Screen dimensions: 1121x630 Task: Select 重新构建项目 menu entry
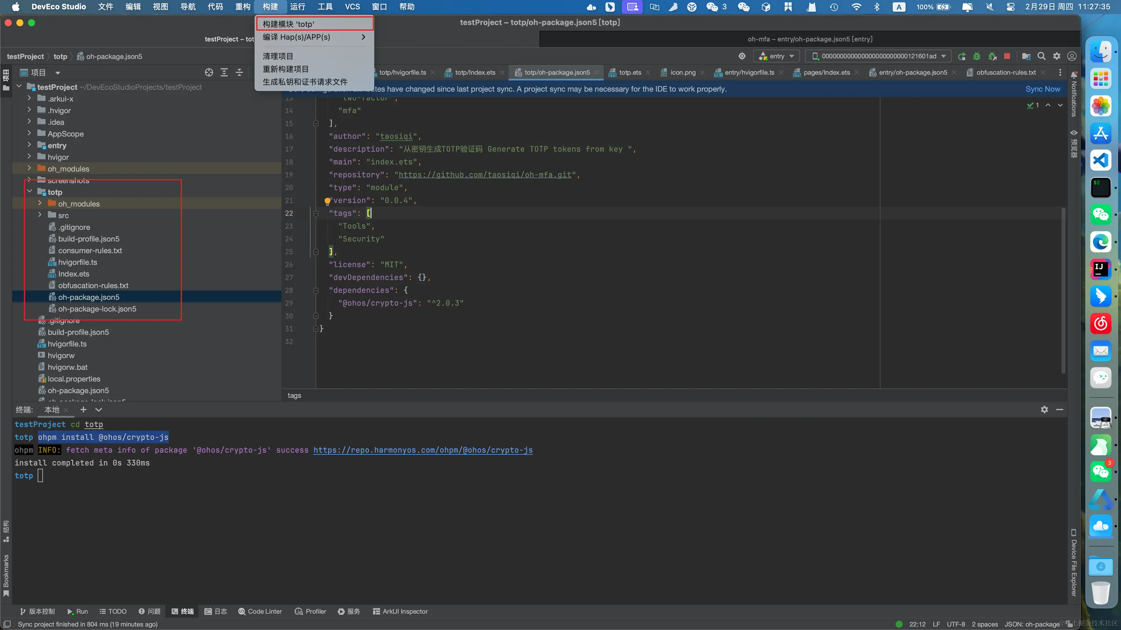click(x=314, y=69)
